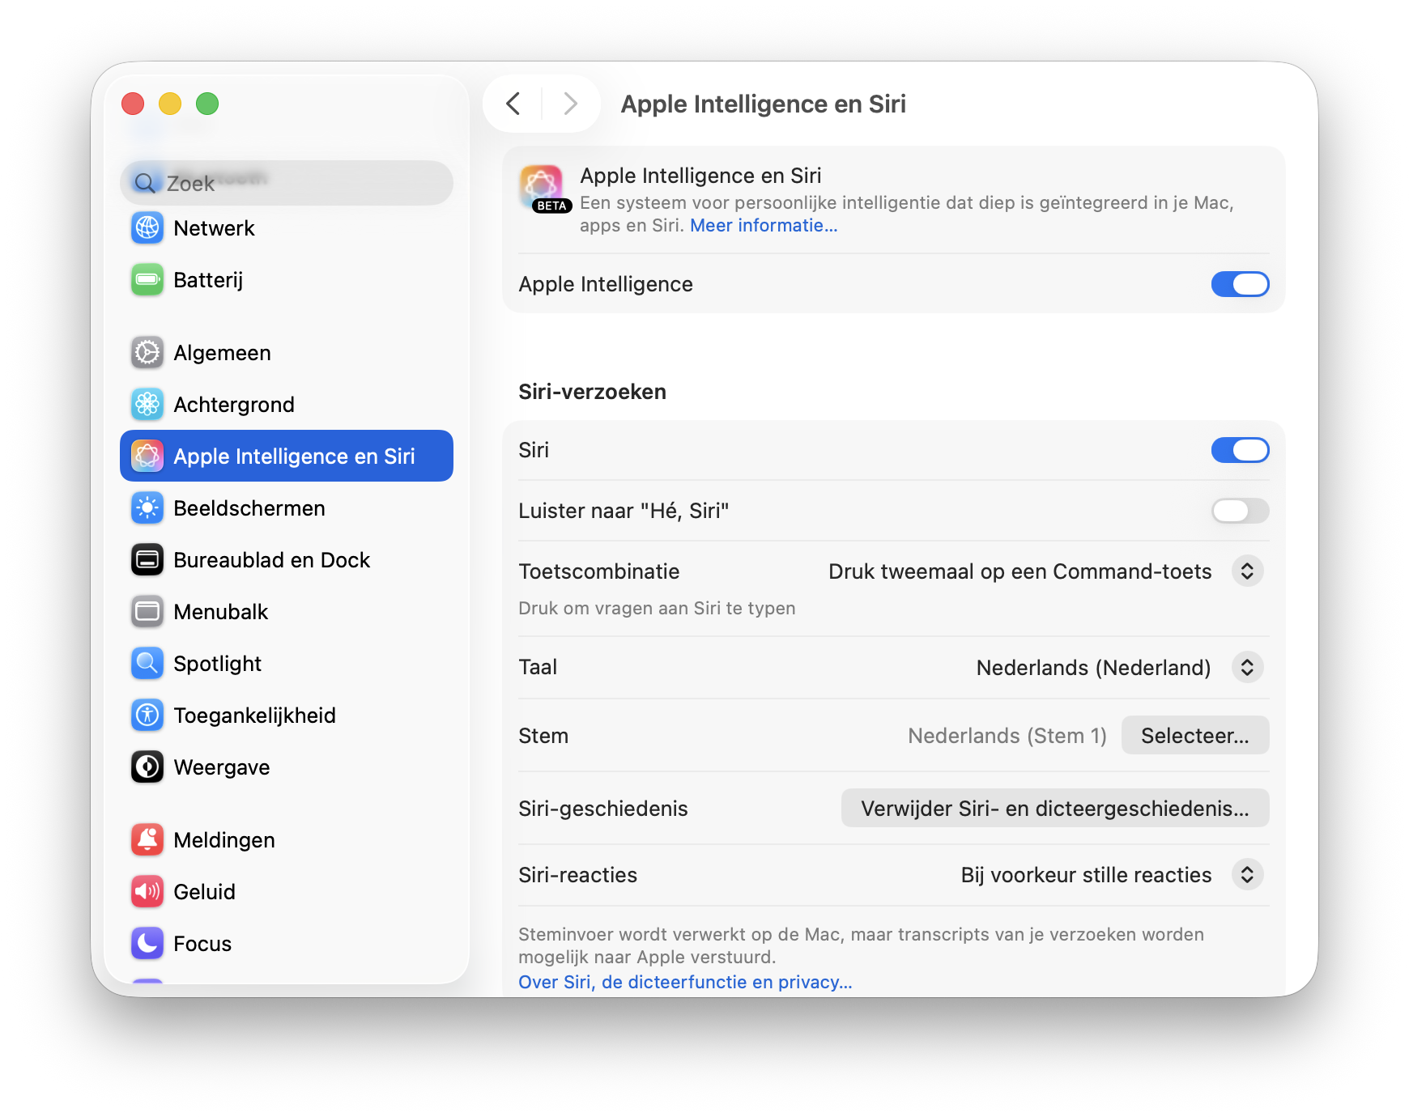This screenshot has height=1117, width=1409.
Task: Open Toegankelijkheid via its accessibility icon
Action: tap(147, 715)
